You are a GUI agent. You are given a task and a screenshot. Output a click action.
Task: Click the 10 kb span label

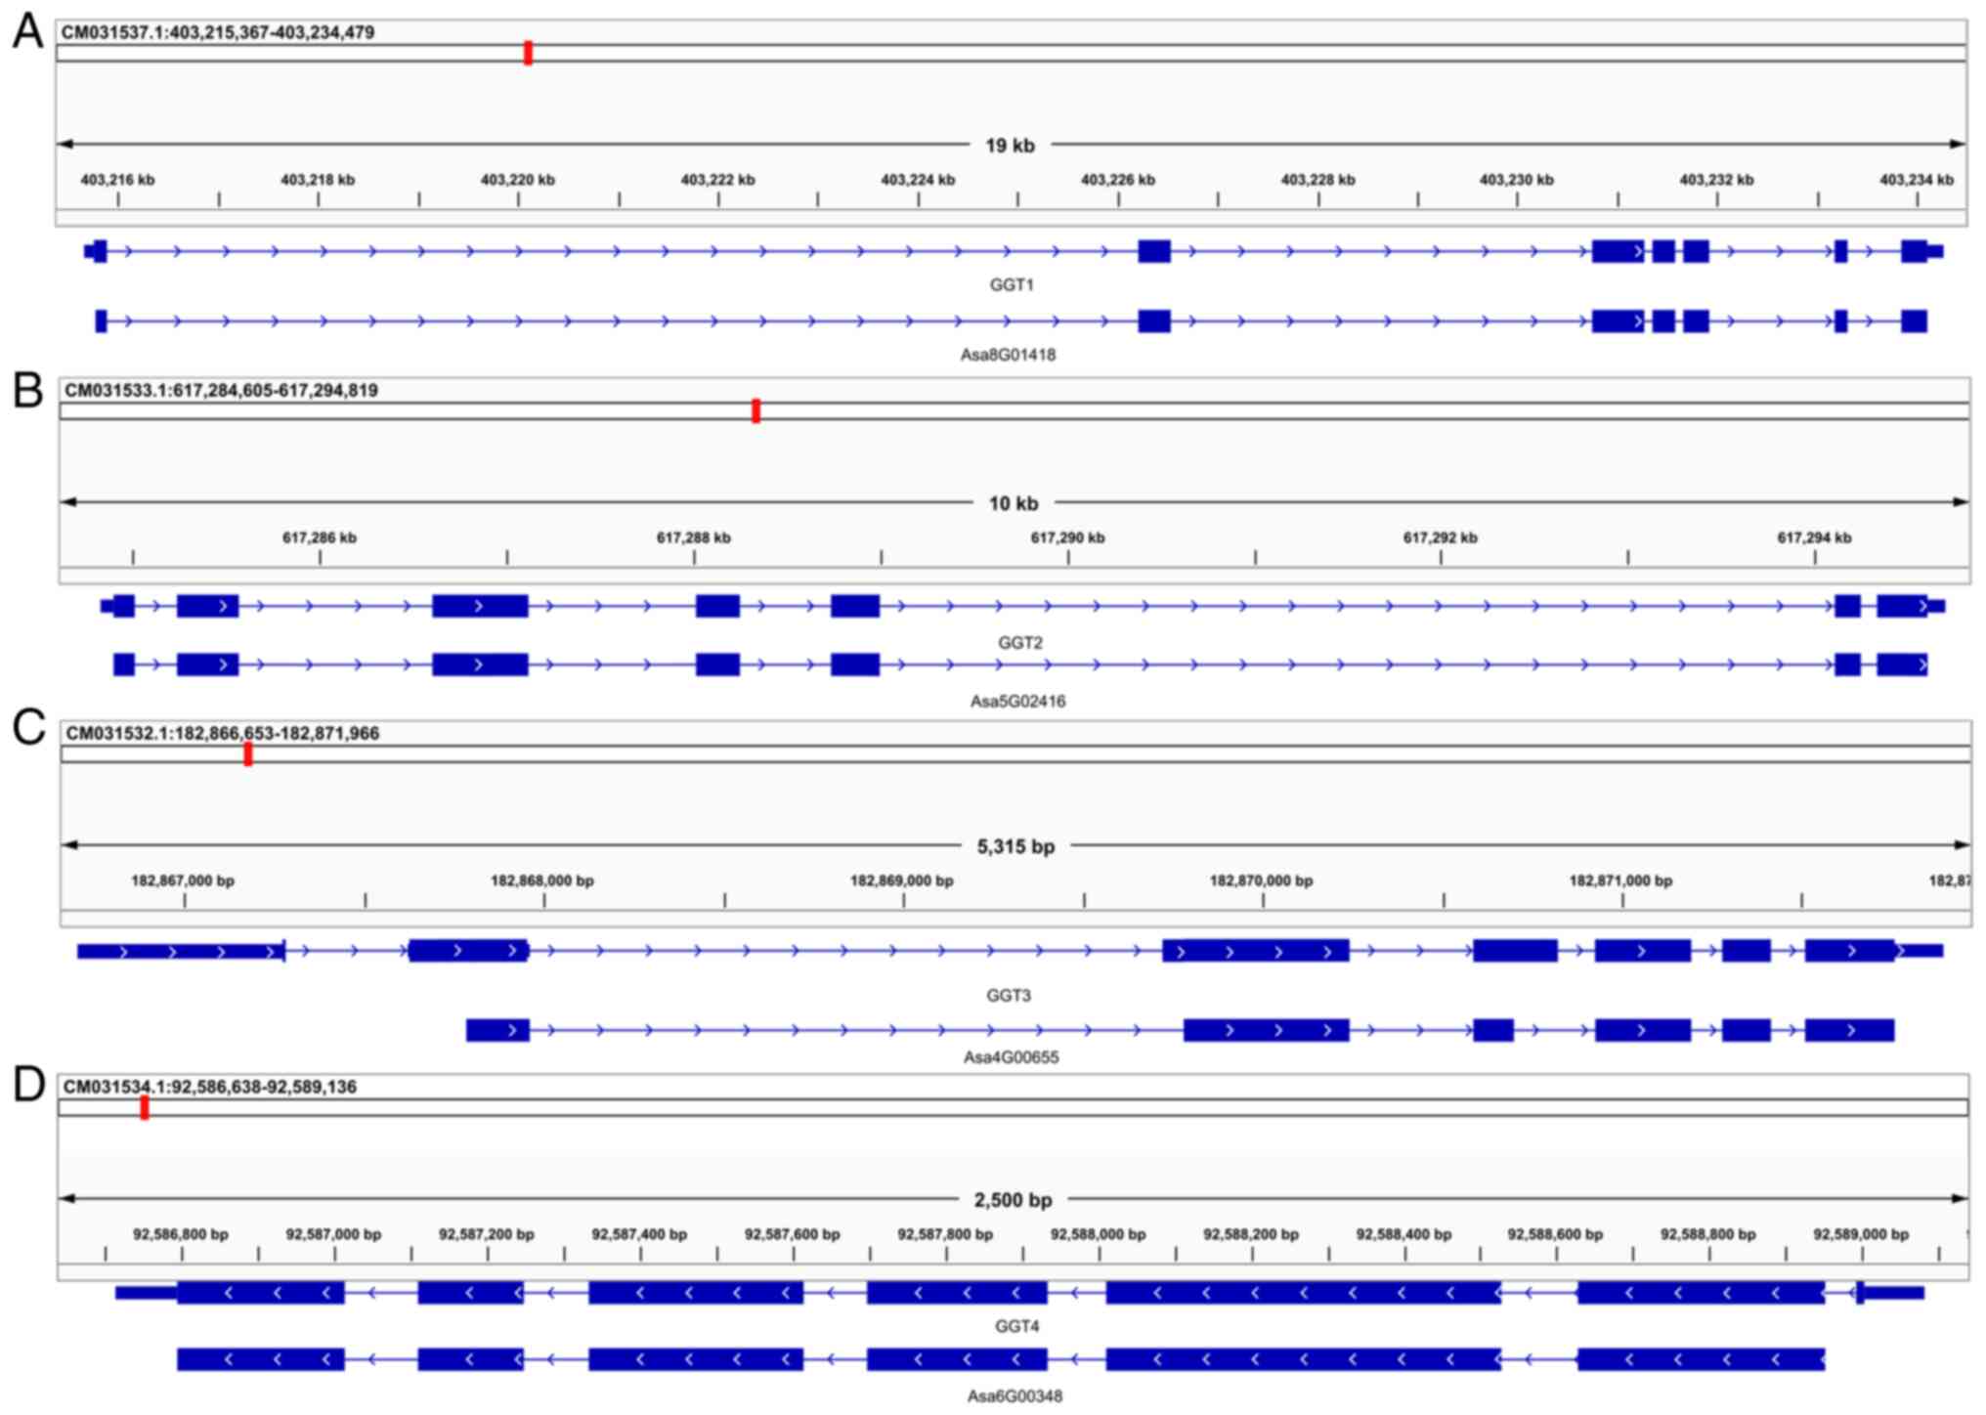point(1014,503)
